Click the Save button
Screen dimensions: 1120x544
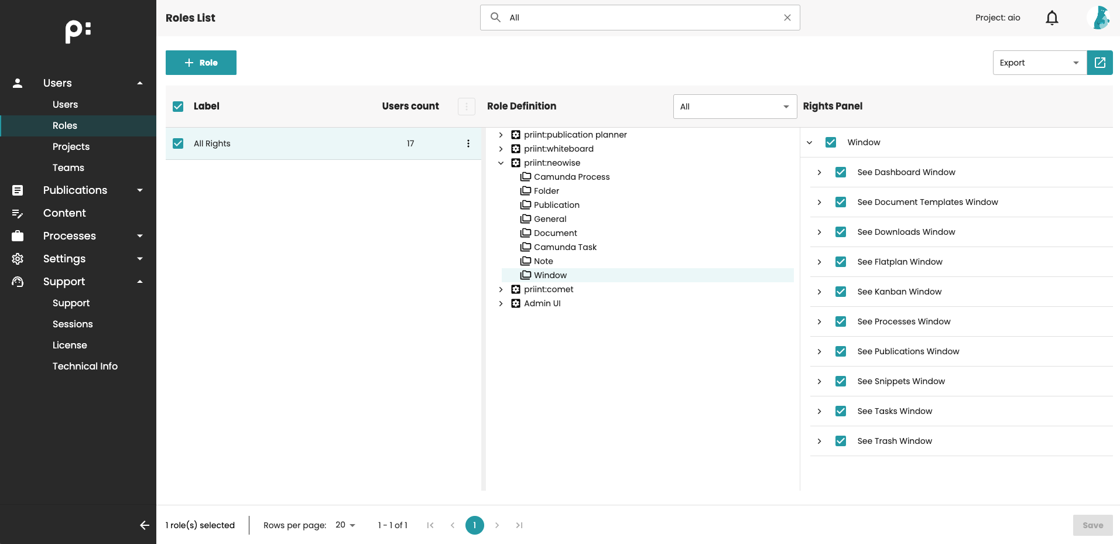click(1092, 525)
